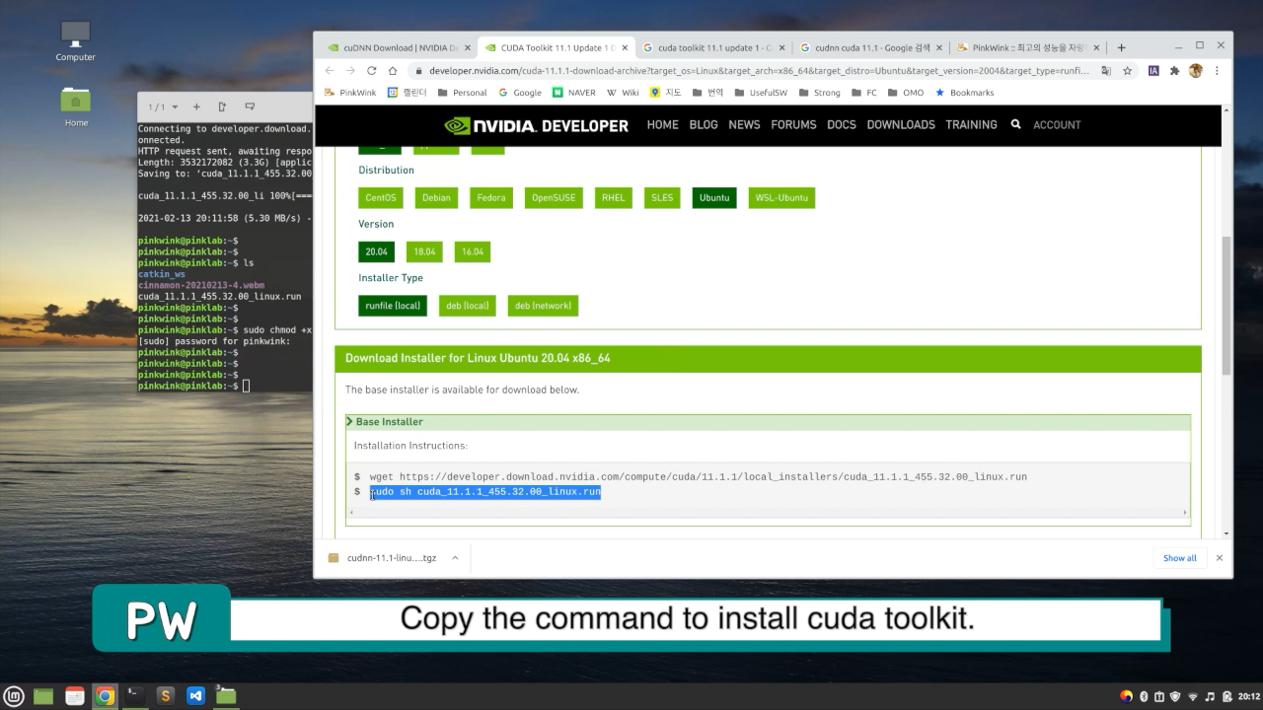Open terminal tab dropdown arrow
The height and width of the screenshot is (710, 1263).
175,106
